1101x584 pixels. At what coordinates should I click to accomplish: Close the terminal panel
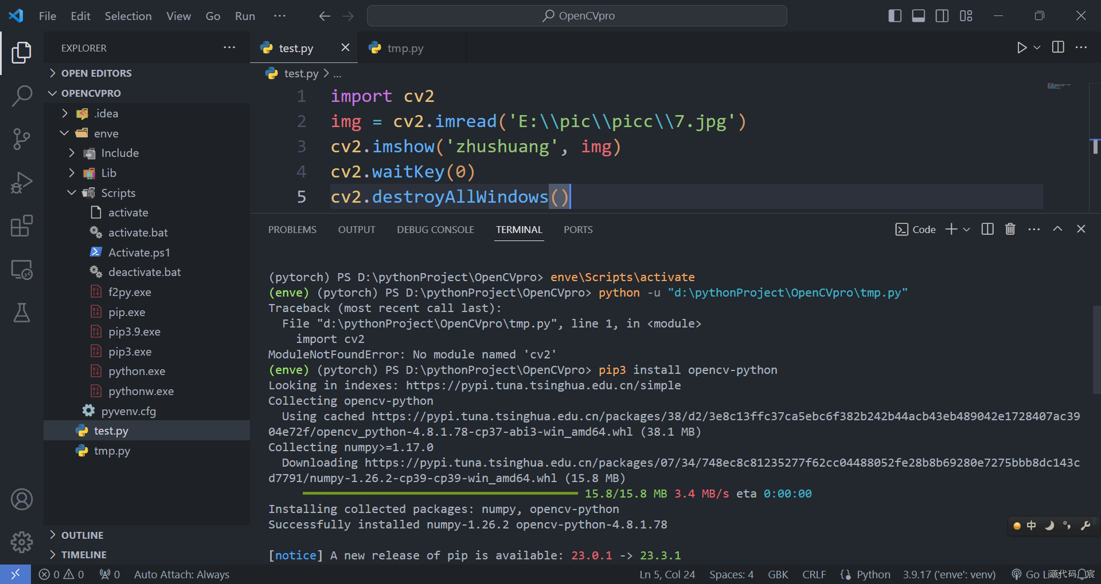(x=1081, y=229)
